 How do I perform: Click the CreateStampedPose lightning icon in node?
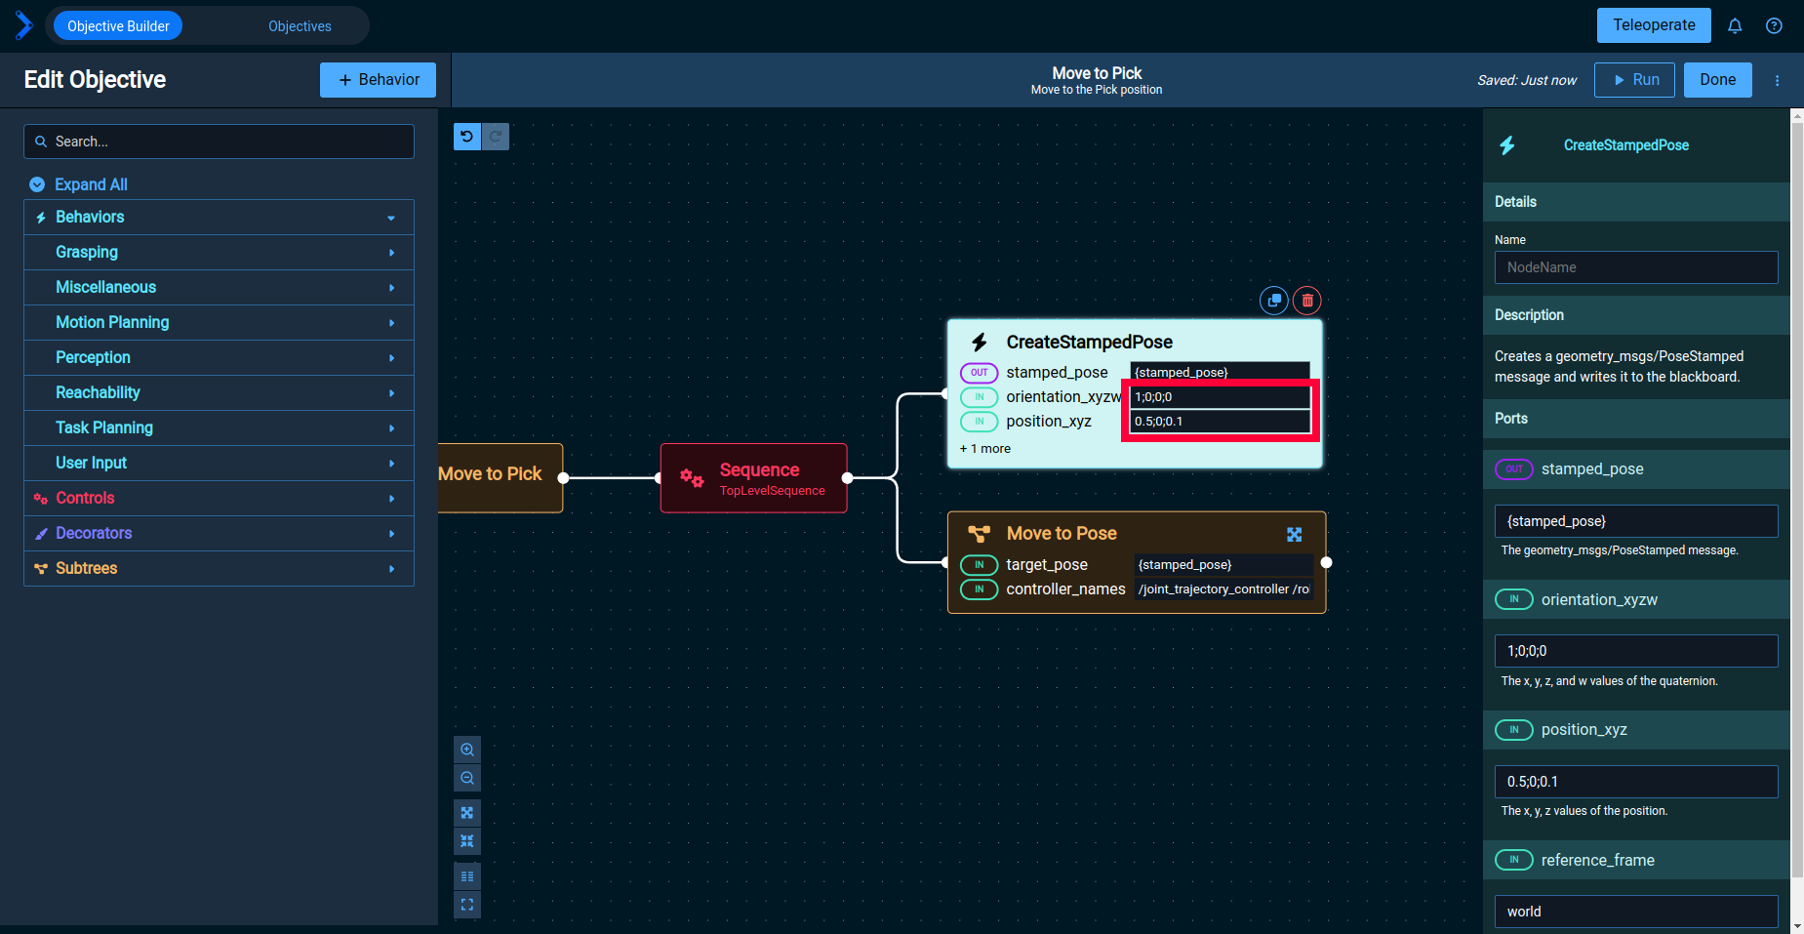click(980, 342)
